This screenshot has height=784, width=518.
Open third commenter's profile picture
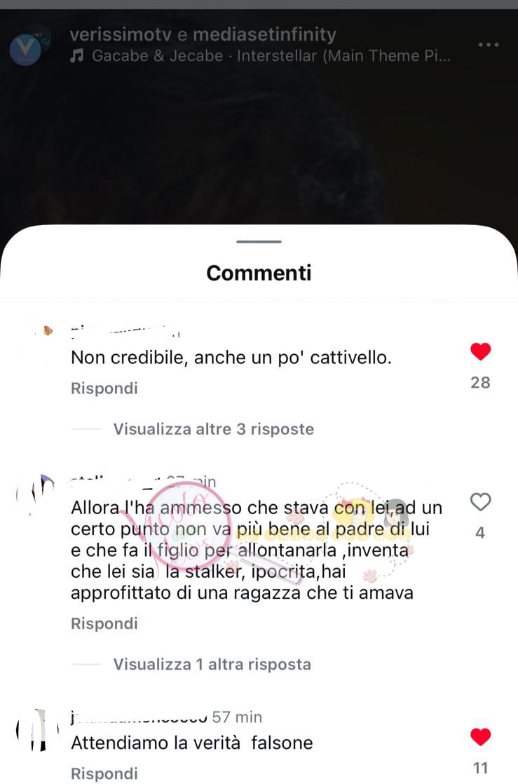37,729
